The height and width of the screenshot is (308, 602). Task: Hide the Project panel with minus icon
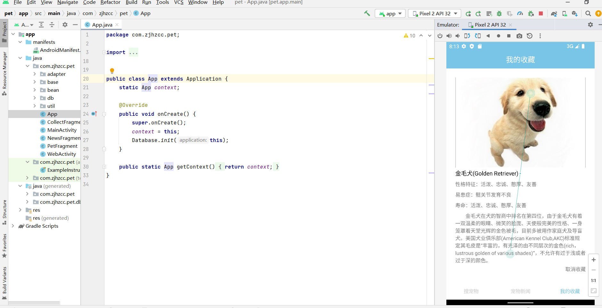tap(75, 25)
